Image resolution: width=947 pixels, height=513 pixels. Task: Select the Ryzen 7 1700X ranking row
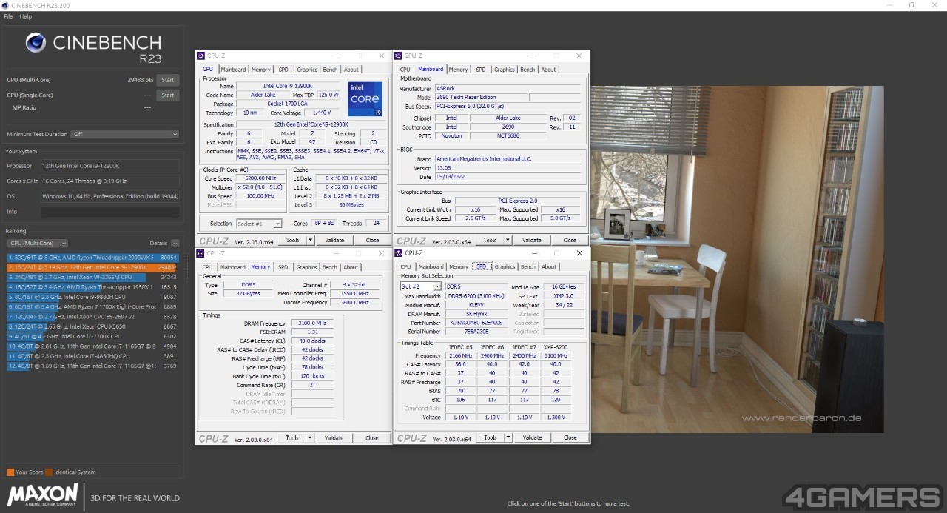click(92, 306)
